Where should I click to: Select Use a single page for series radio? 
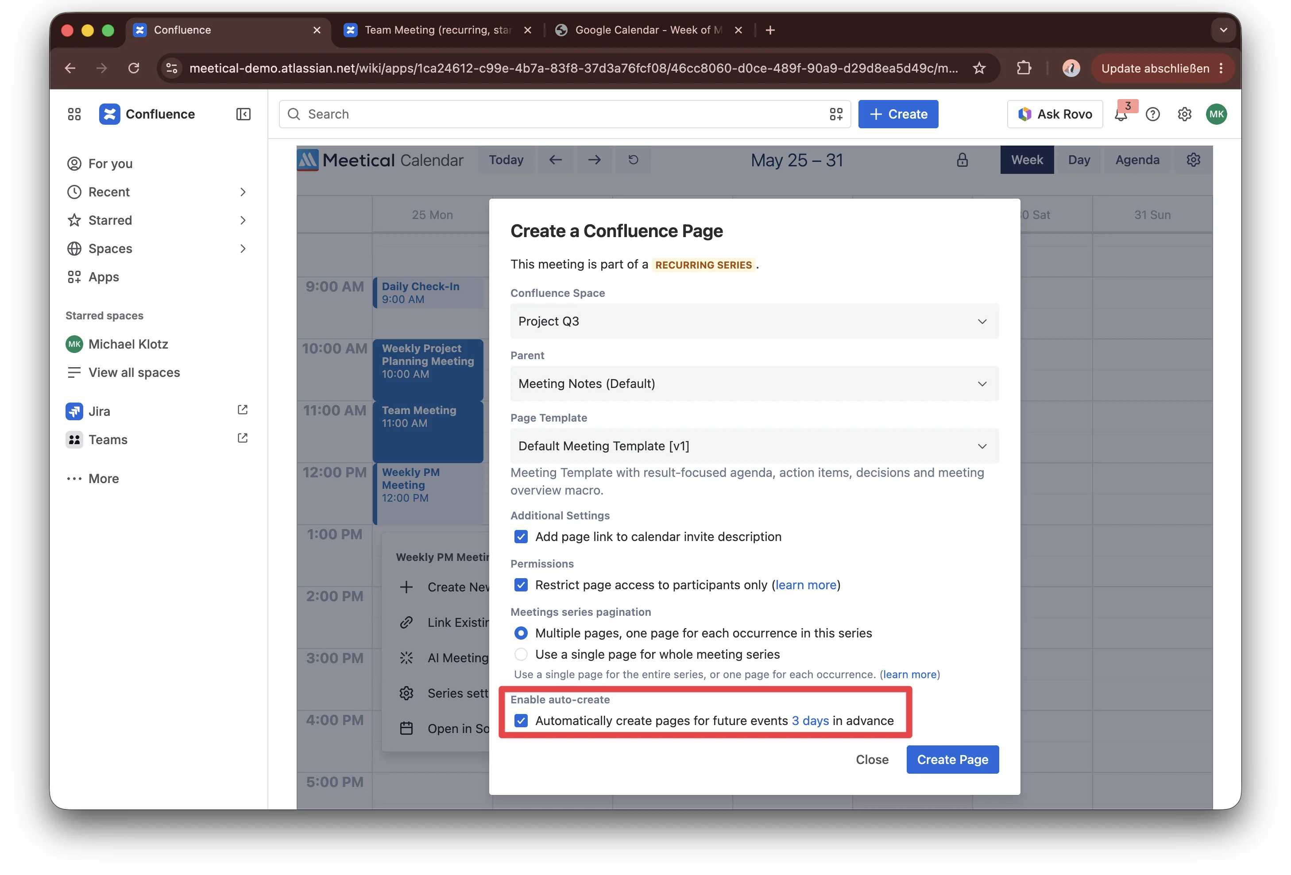coord(521,655)
